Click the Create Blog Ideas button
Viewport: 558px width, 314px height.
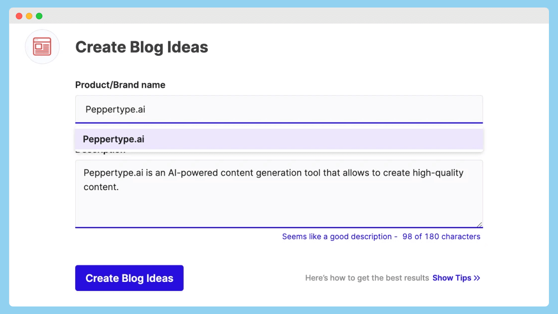point(129,278)
